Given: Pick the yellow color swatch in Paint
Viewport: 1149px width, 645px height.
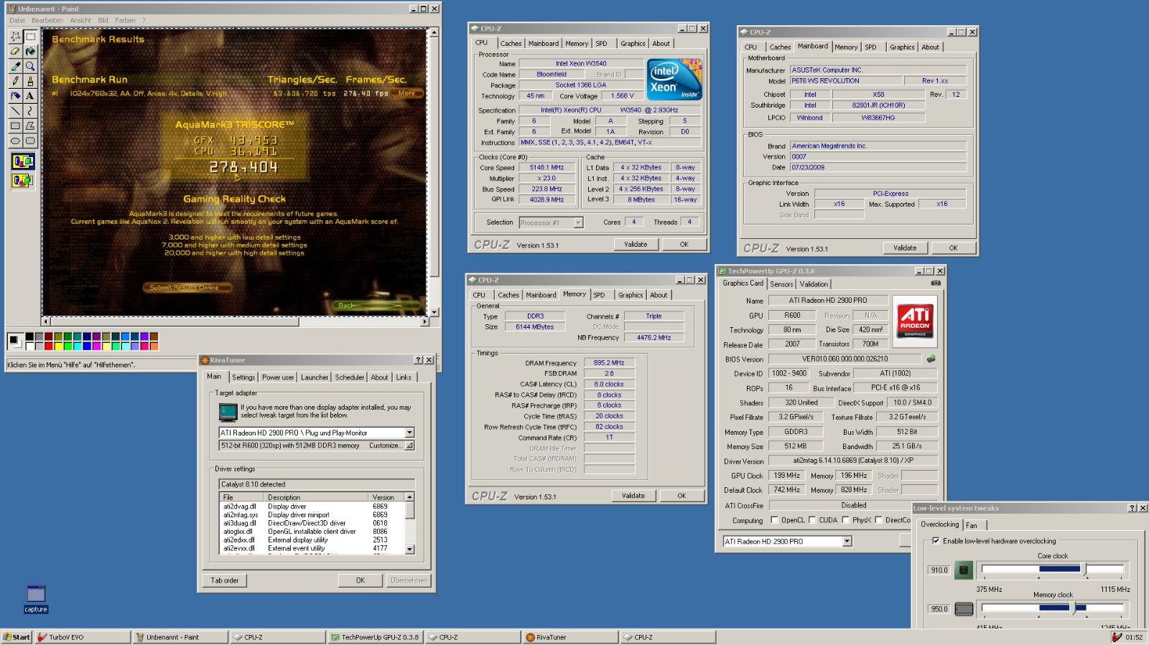Looking at the screenshot, I should [58, 346].
